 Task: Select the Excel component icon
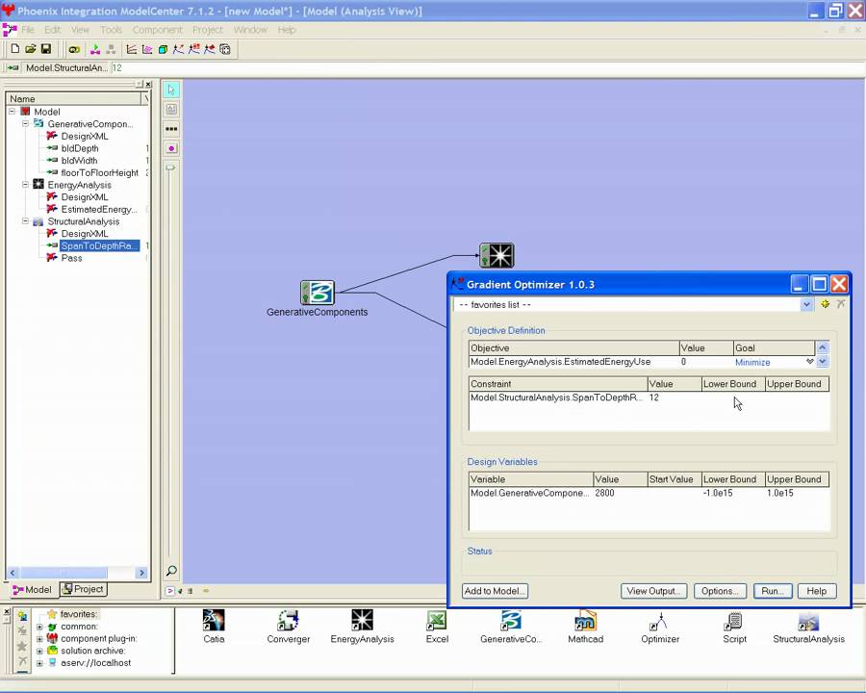(x=437, y=620)
